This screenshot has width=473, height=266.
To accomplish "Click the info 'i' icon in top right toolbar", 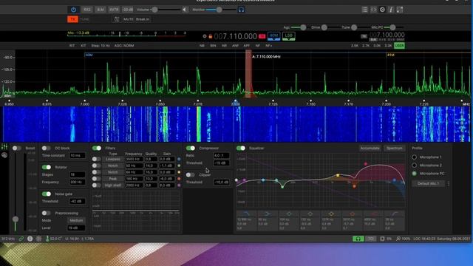I will (391, 10).
